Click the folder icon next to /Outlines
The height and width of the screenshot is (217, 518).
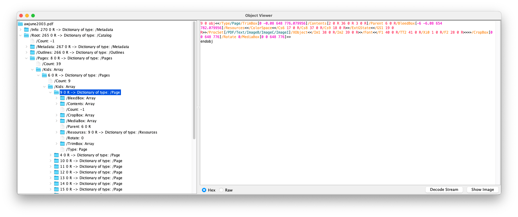click(x=32, y=53)
